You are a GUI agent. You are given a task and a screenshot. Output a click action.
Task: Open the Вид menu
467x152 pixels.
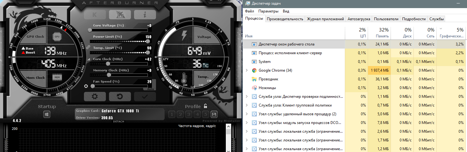(286, 11)
